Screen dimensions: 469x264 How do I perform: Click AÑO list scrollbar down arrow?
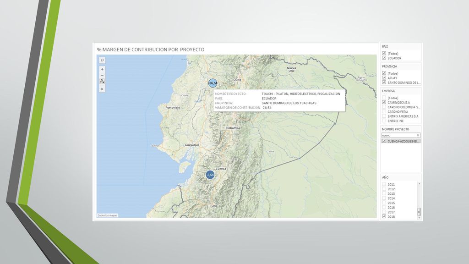coord(419,218)
